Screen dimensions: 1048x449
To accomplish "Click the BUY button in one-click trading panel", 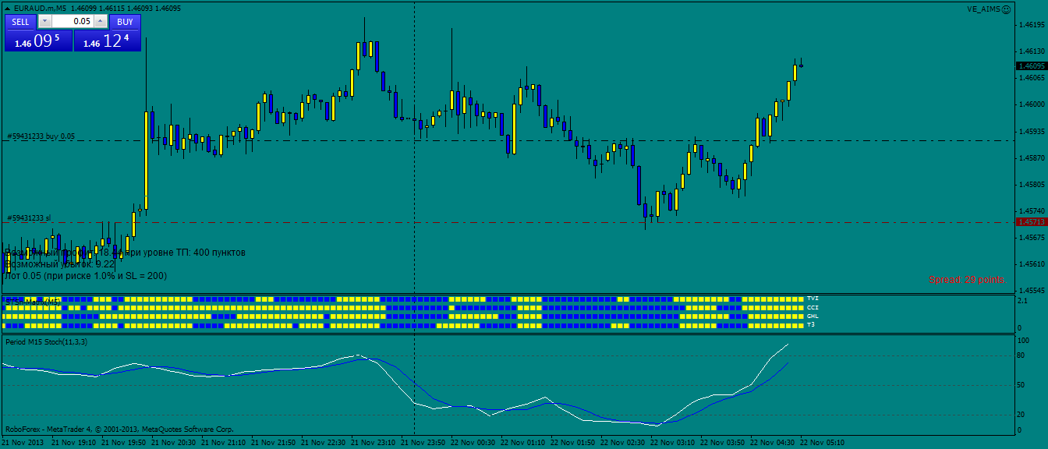I will (x=125, y=22).
